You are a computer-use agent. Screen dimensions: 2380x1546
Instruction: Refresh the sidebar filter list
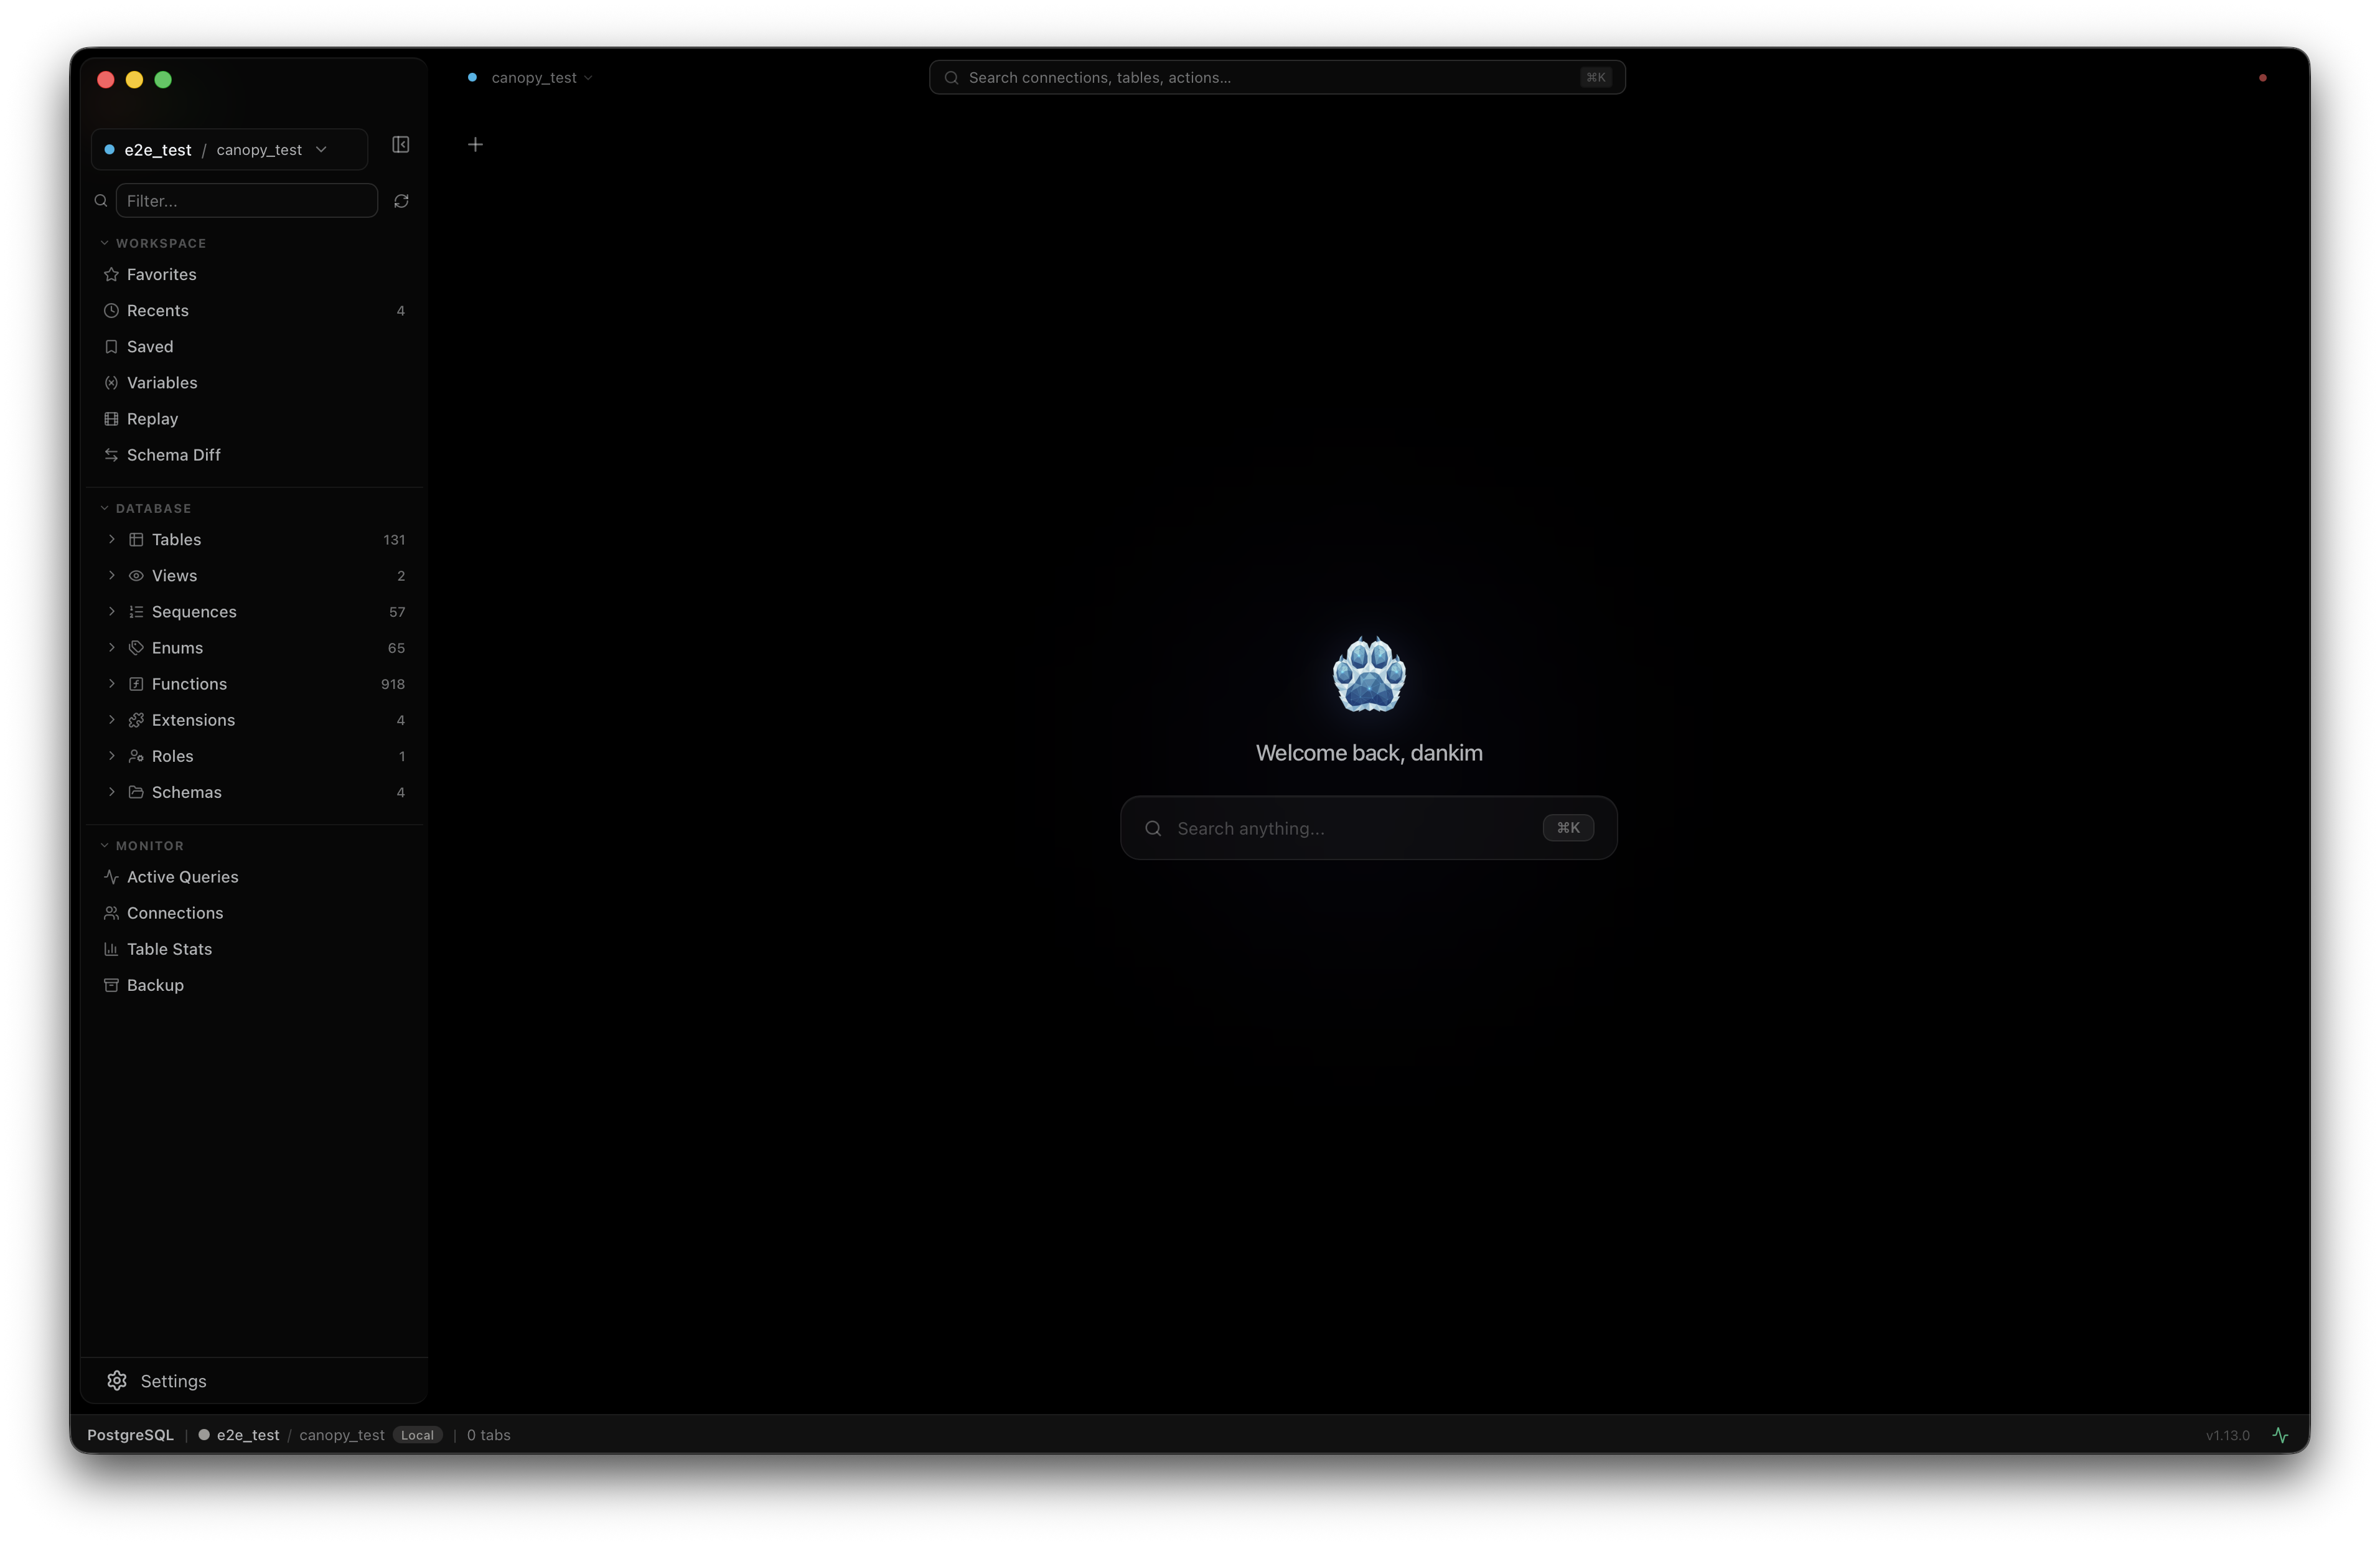pos(400,201)
